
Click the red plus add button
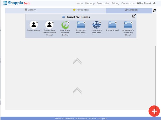[154, 111]
